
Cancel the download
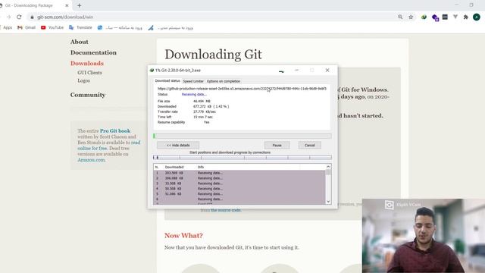310,145
